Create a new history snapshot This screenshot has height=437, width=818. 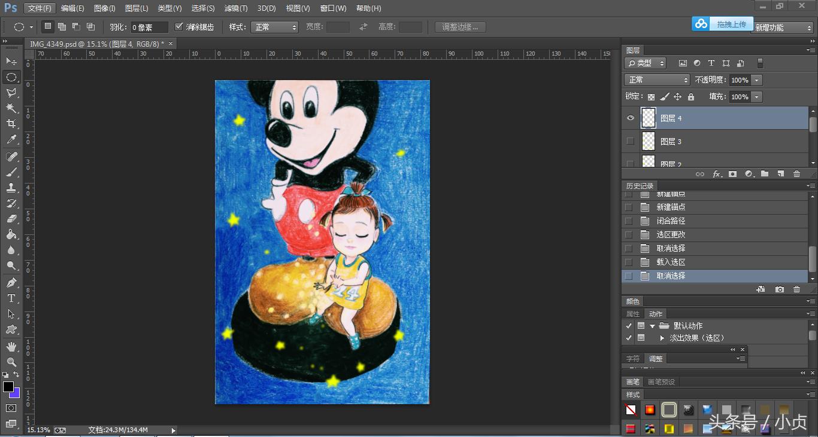(x=779, y=289)
